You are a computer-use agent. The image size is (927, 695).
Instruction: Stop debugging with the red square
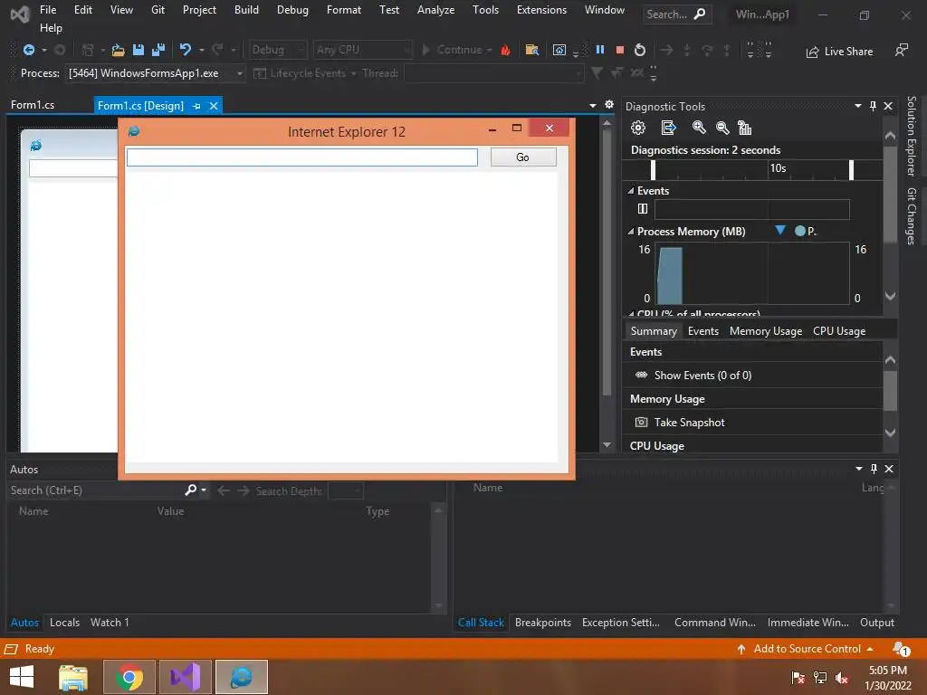tap(619, 51)
